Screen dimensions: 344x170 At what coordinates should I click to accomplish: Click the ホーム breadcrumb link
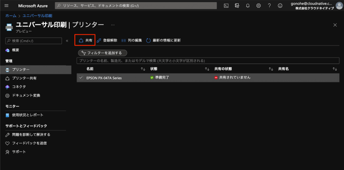point(11,16)
